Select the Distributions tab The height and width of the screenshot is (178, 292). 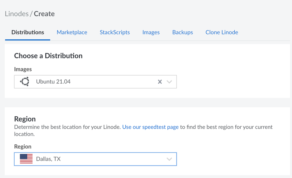(x=28, y=32)
